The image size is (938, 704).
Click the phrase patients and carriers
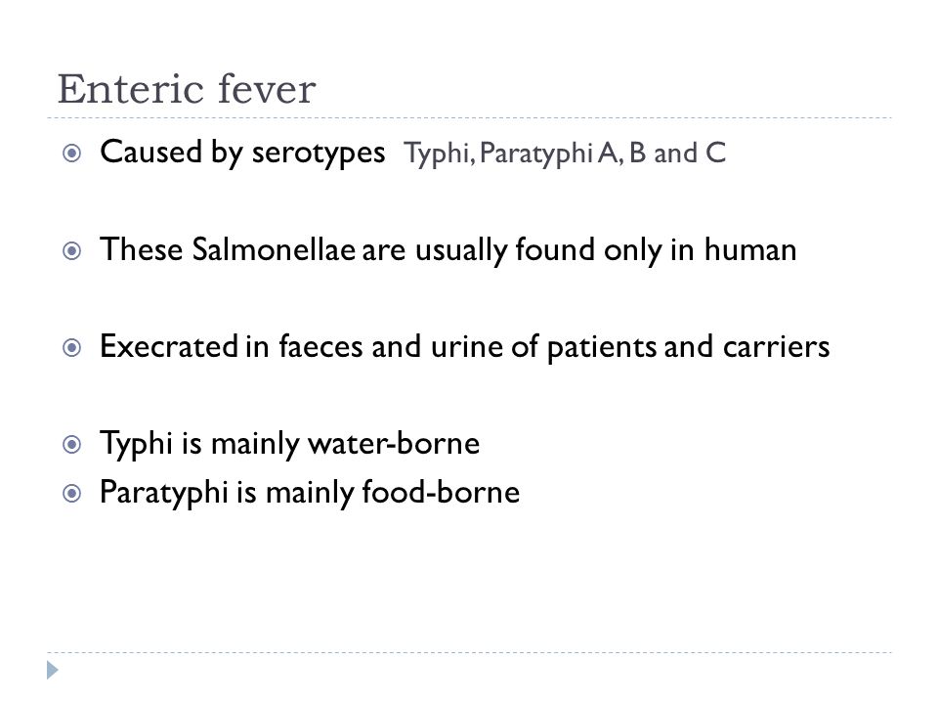(688, 347)
